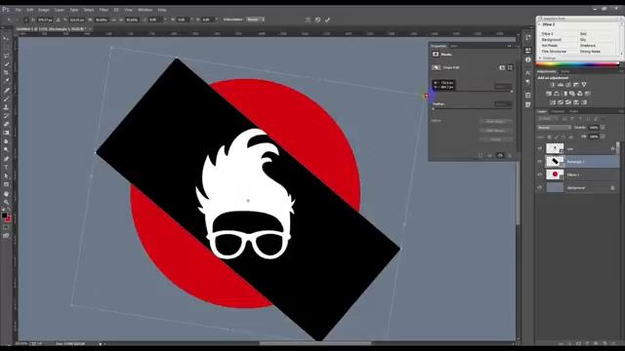Click the Invert button in Properties
The image size is (625, 351).
tap(495, 139)
